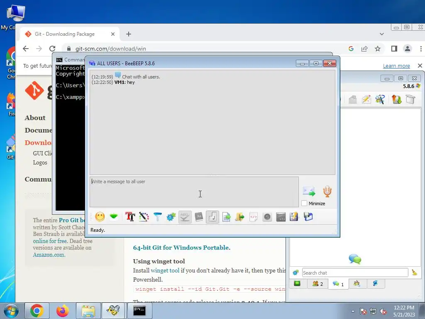The height and width of the screenshot is (319, 425).
Task: Click the Search chat field
Action: tap(355, 272)
